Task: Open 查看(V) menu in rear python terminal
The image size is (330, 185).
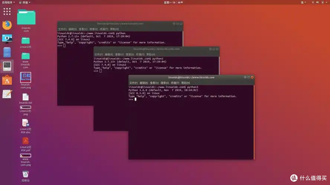Action: click(83, 29)
